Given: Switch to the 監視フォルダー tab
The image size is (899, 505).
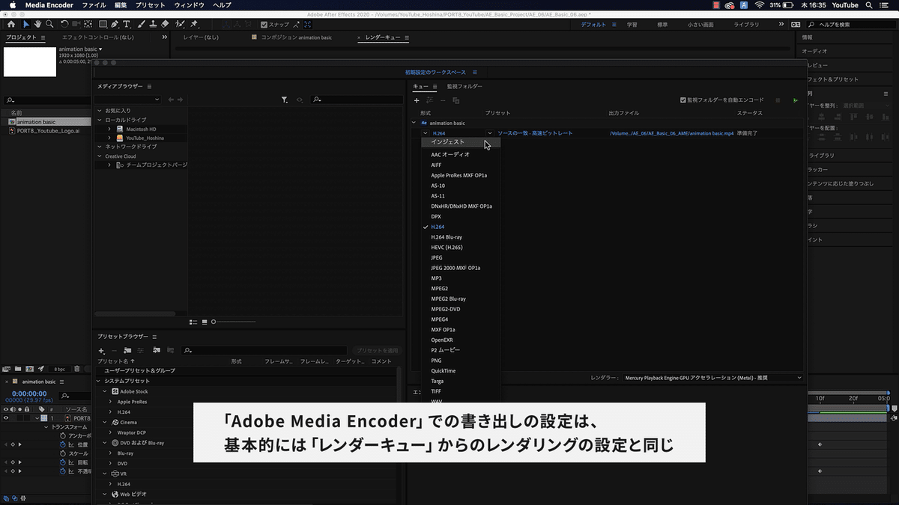Looking at the screenshot, I should pos(464,86).
